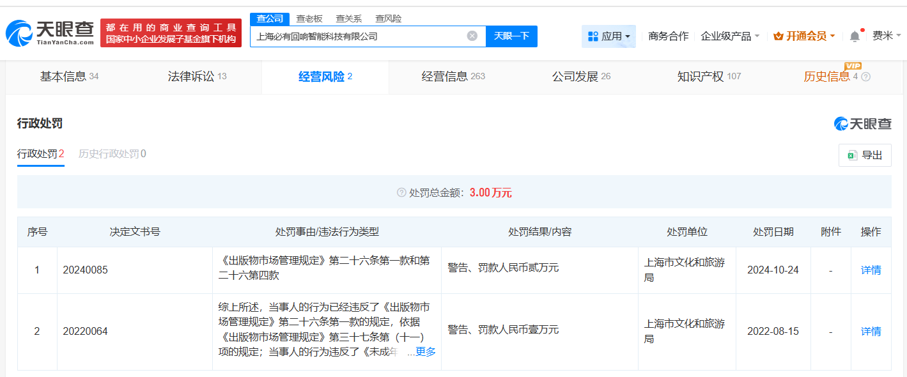Select 历史行政处罚 sub-tab

coord(112,154)
